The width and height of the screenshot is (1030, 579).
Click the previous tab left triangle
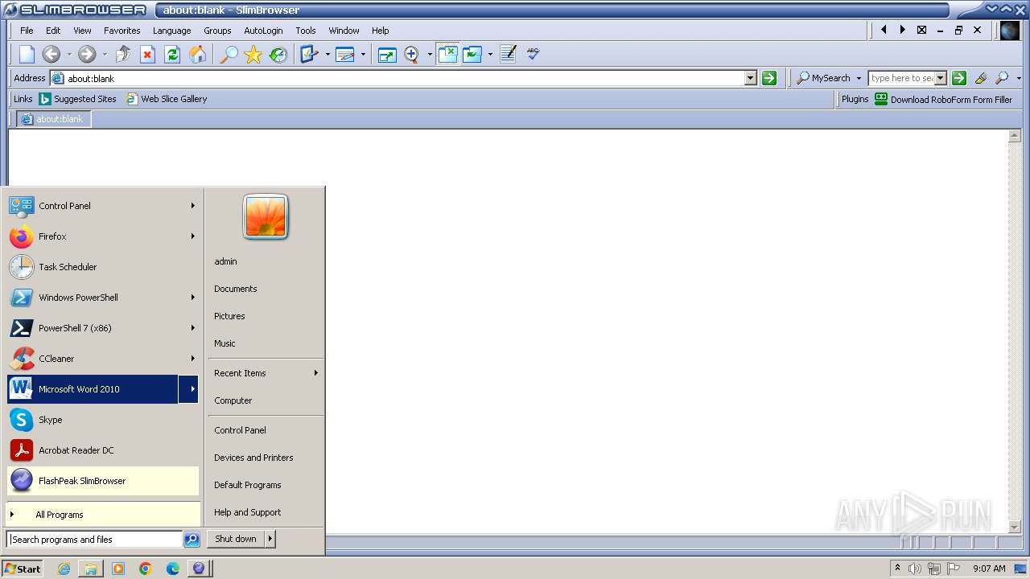click(884, 30)
